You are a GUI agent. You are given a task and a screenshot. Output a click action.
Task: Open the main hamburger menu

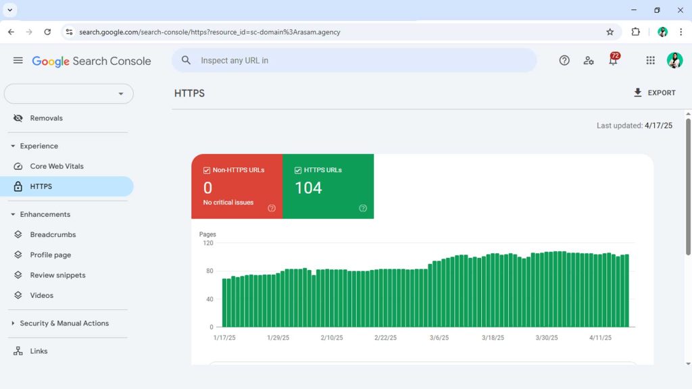(x=18, y=60)
